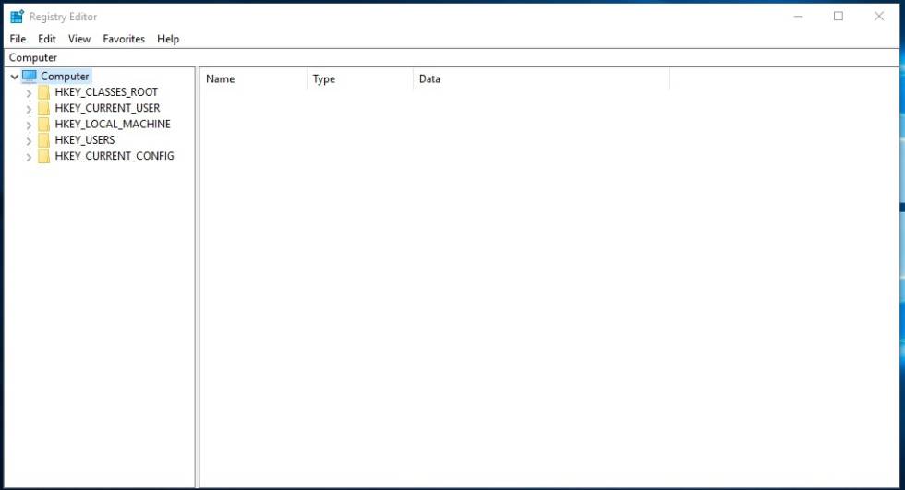Open the Help menu
The image size is (905, 490).
(x=168, y=39)
